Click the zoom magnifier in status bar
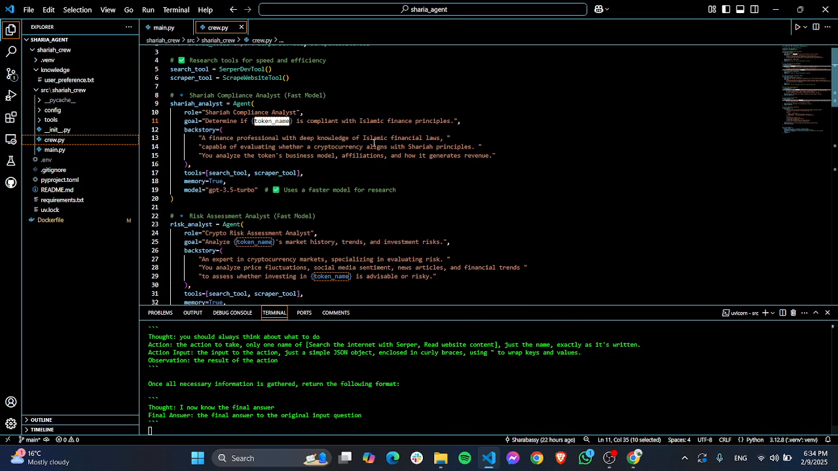The image size is (838, 471). 587,440
